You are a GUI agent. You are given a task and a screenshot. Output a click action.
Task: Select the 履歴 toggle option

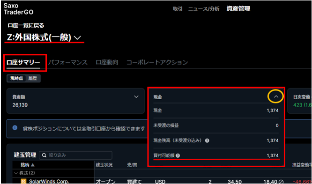point(33,78)
